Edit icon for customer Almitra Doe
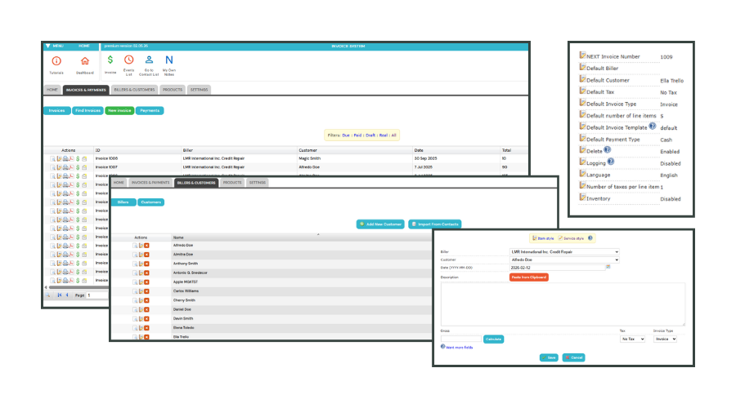The width and height of the screenshot is (736, 408). click(x=141, y=255)
